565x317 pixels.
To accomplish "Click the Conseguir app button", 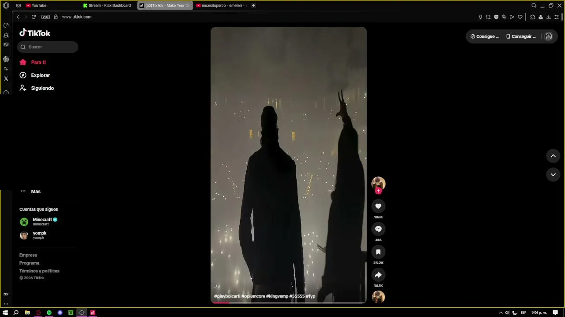I will coord(521,37).
